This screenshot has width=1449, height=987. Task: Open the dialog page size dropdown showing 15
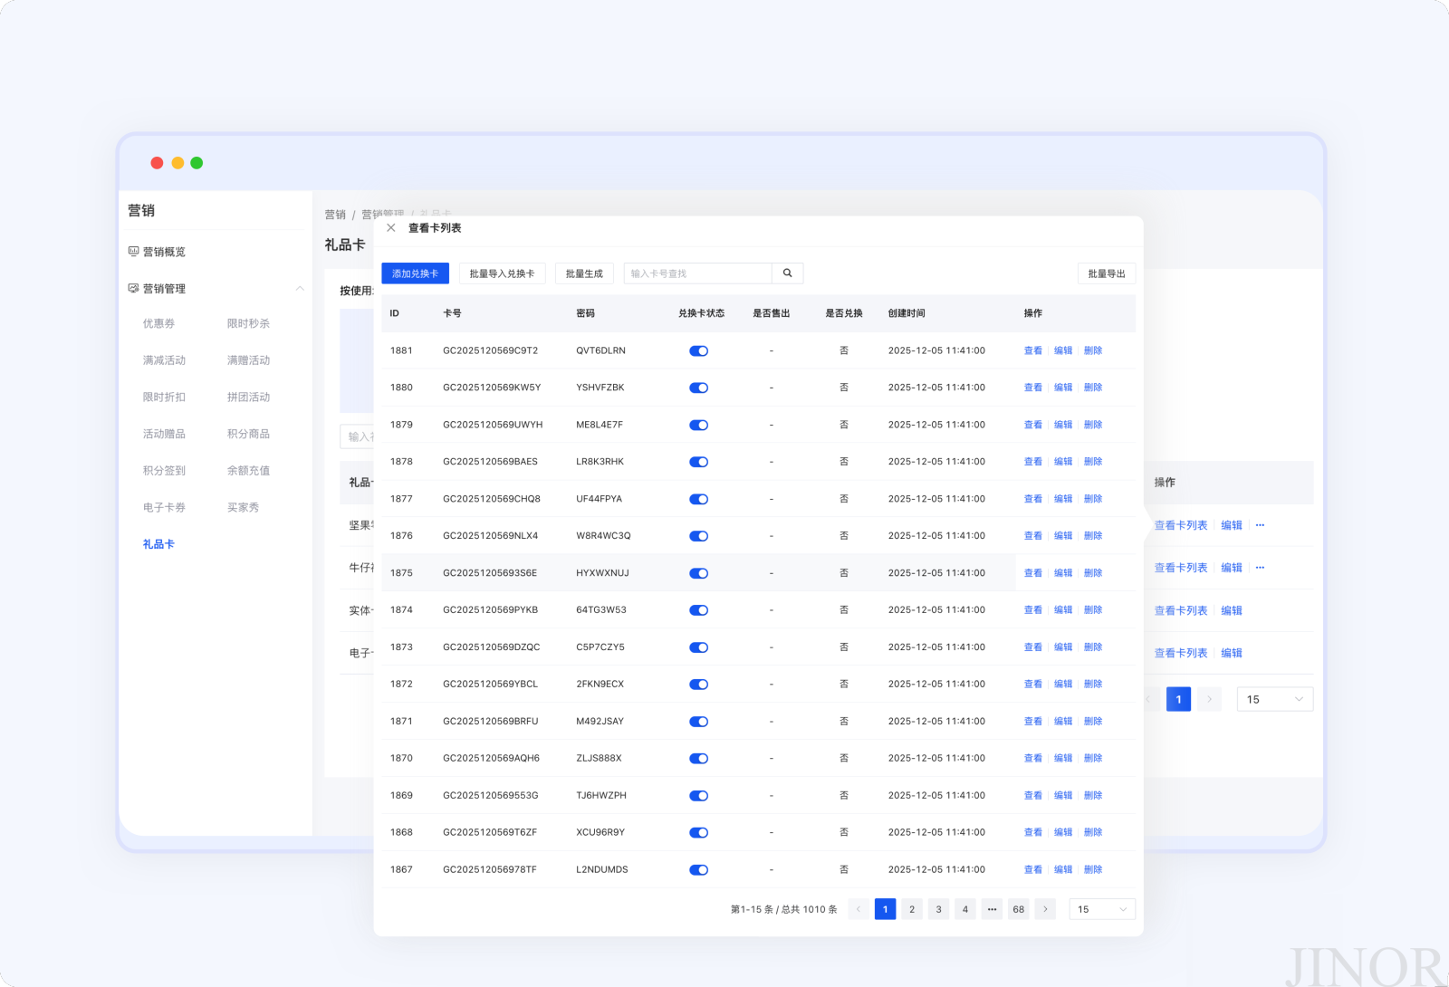coord(1102,909)
